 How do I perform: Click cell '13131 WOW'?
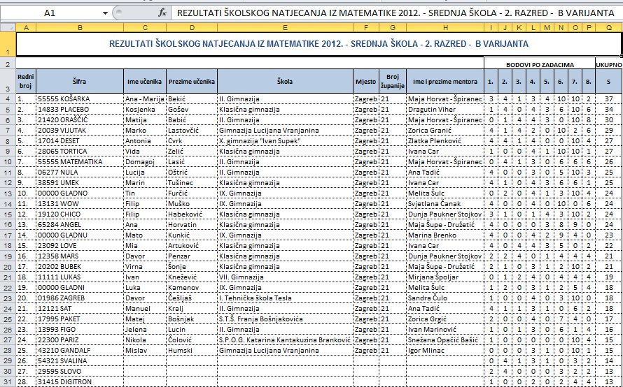tap(80, 204)
